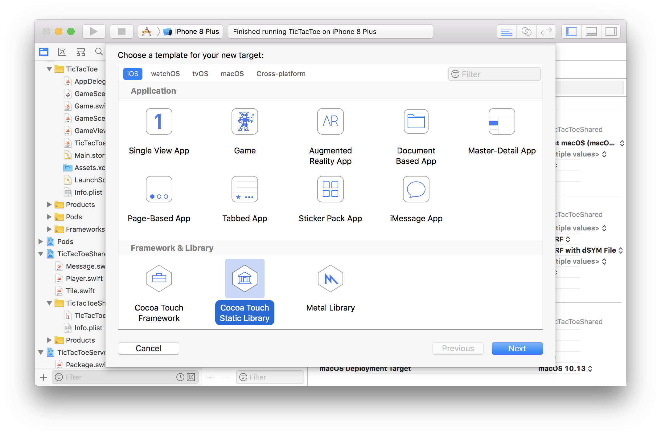Click the Run play button

94,31
